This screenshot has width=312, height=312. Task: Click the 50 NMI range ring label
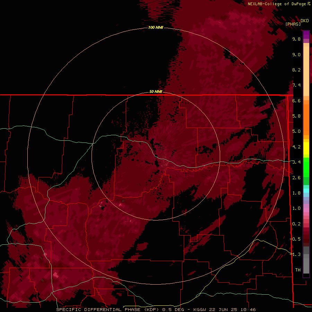click(156, 92)
